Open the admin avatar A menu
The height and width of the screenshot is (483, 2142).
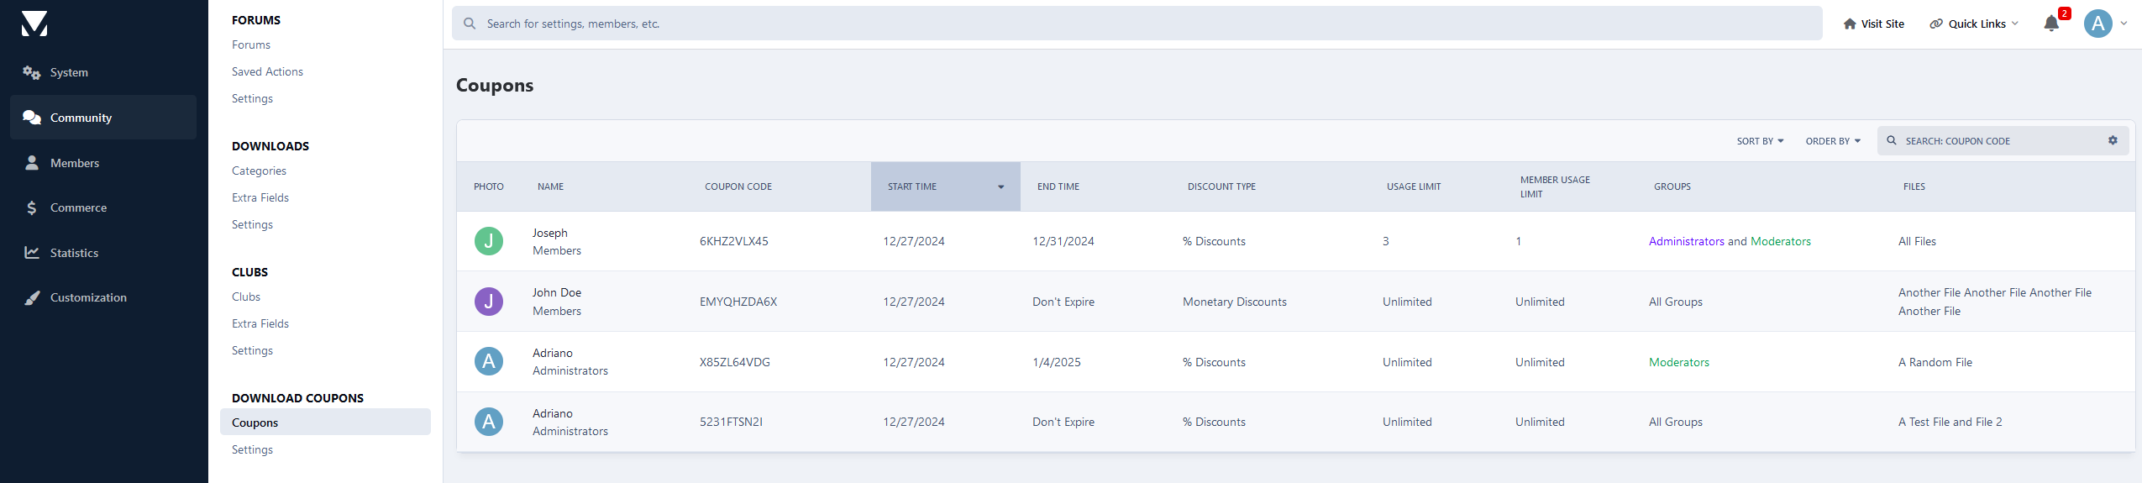pyautogui.click(x=2098, y=24)
